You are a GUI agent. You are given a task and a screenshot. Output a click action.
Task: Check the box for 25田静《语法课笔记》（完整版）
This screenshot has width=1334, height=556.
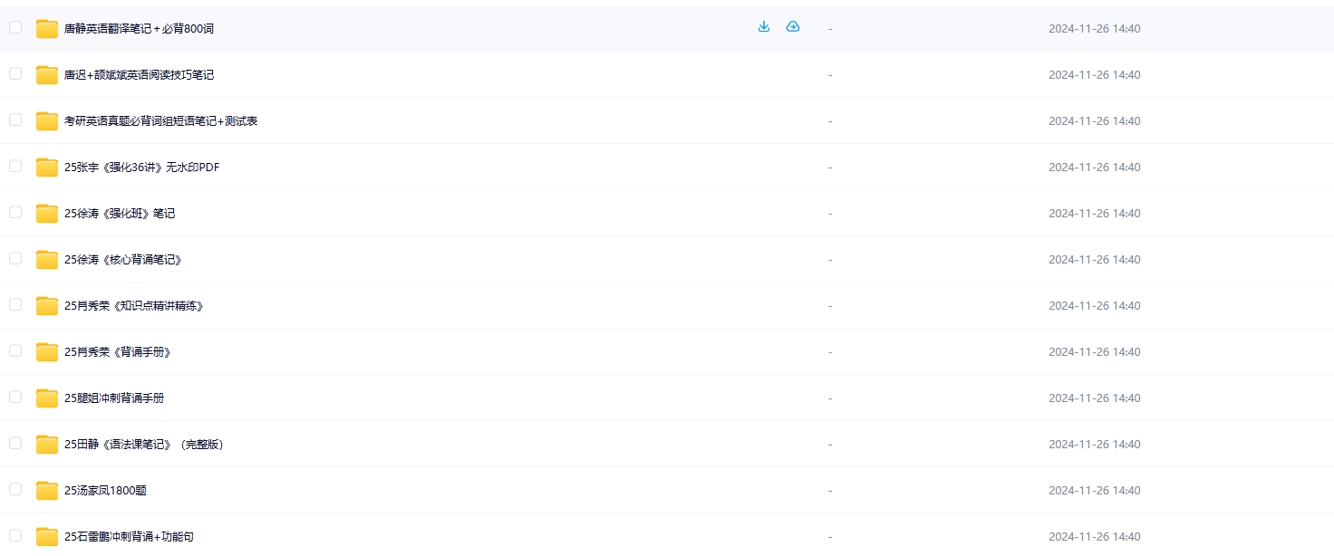[15, 443]
